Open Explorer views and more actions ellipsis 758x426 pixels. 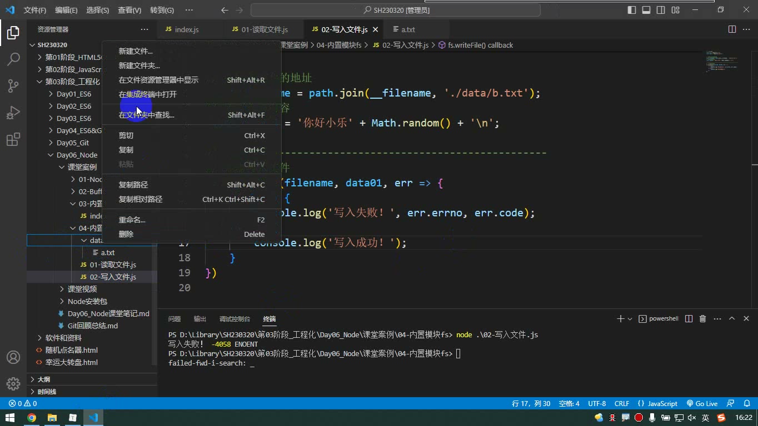144,29
